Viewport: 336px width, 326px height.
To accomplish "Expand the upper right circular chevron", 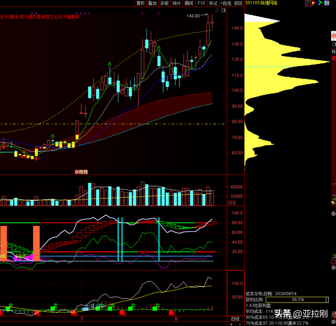I will click(x=333, y=213).
